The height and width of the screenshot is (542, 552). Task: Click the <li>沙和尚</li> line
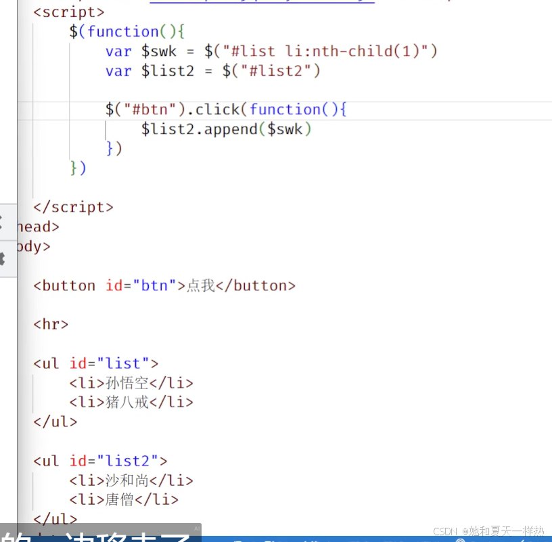pyautogui.click(x=131, y=480)
